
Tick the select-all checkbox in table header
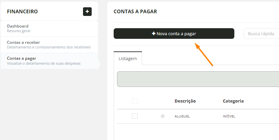pyautogui.click(x=135, y=101)
